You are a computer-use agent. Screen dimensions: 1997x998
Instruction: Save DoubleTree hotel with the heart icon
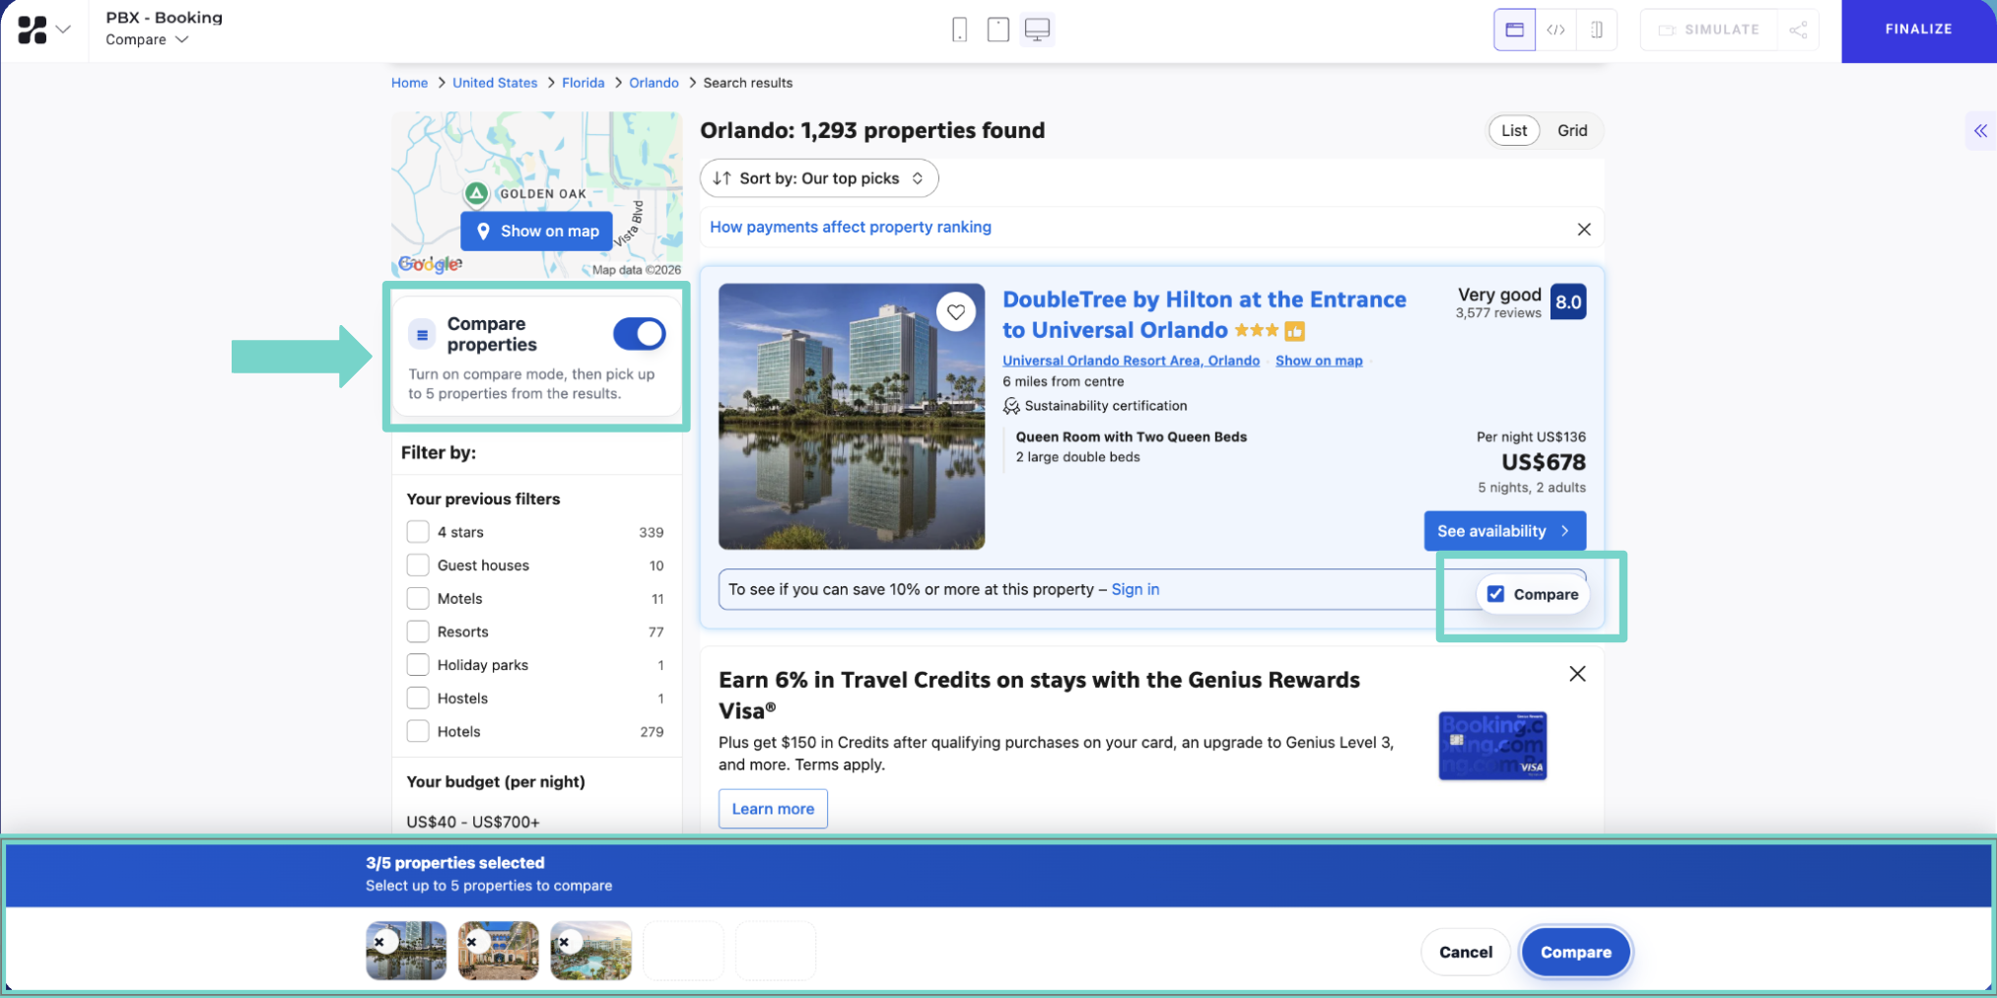click(x=956, y=312)
